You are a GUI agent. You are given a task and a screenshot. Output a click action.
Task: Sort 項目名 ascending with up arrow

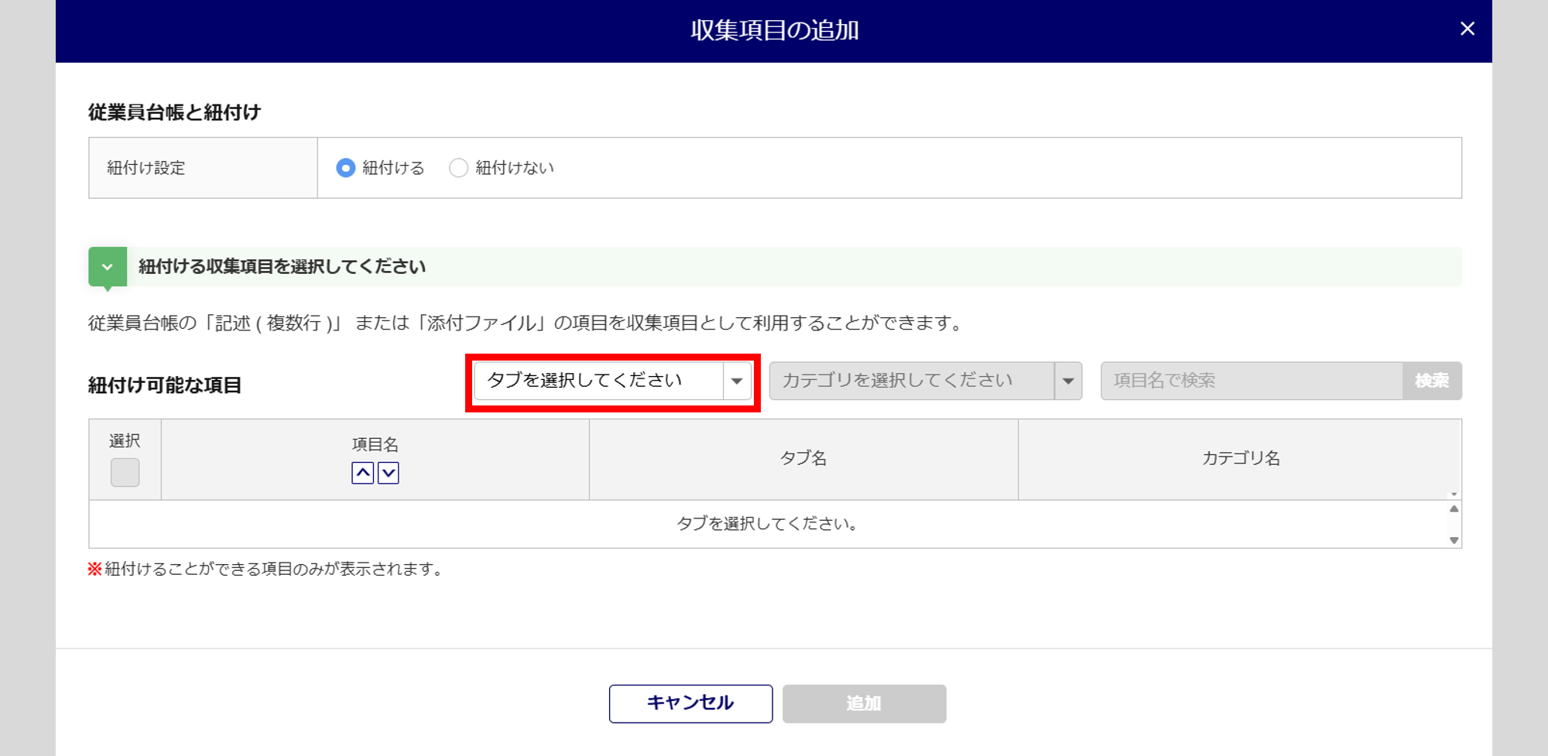coord(362,473)
